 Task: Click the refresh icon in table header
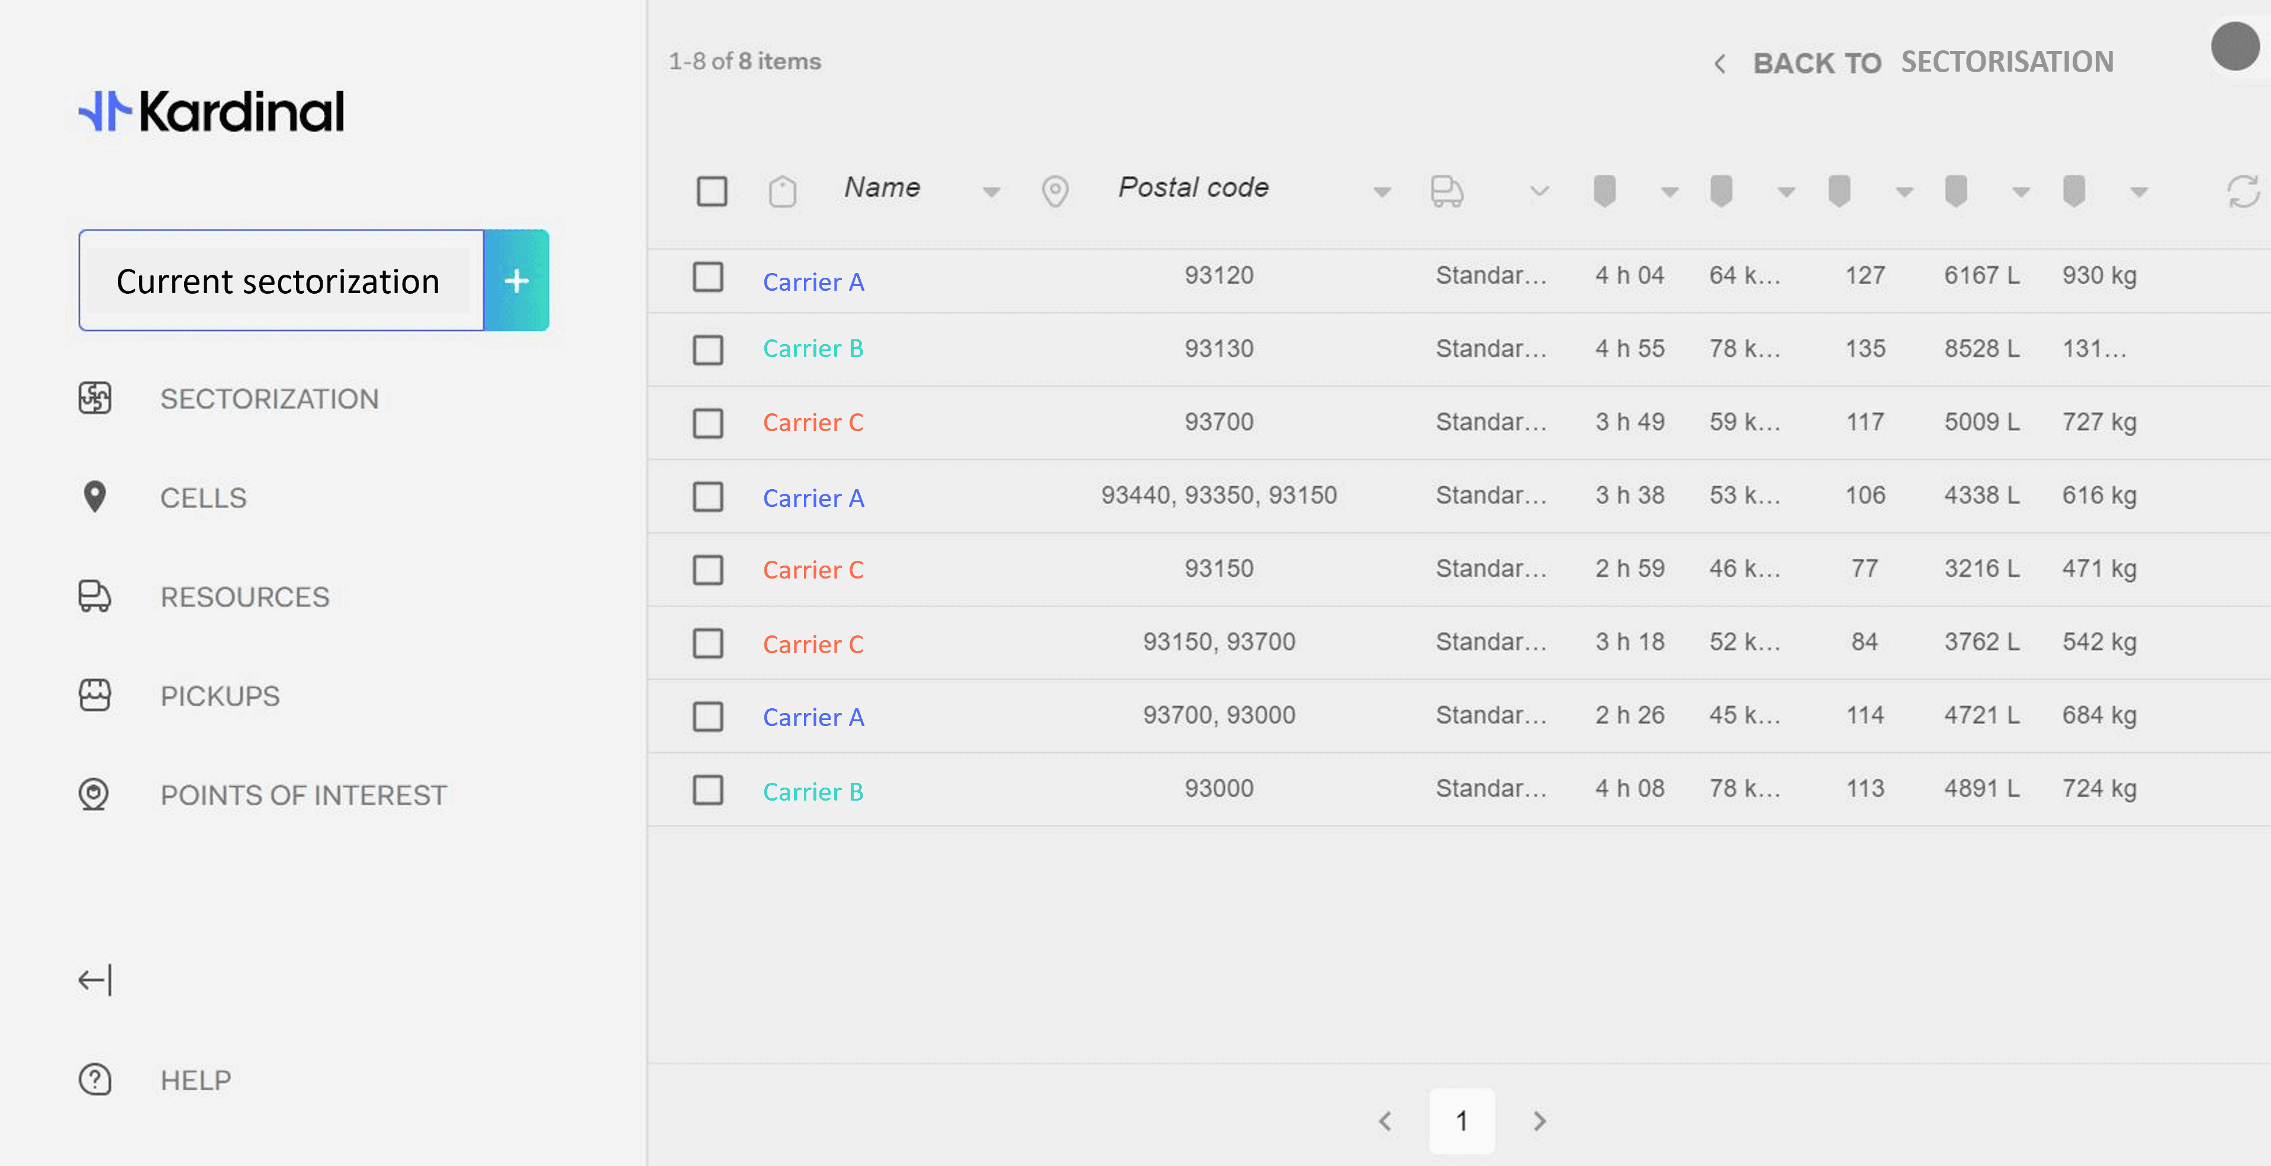(x=2243, y=191)
